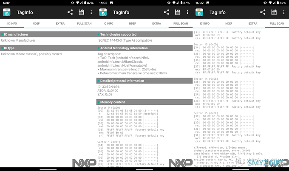Tap the IC type section header

coord(48,48)
